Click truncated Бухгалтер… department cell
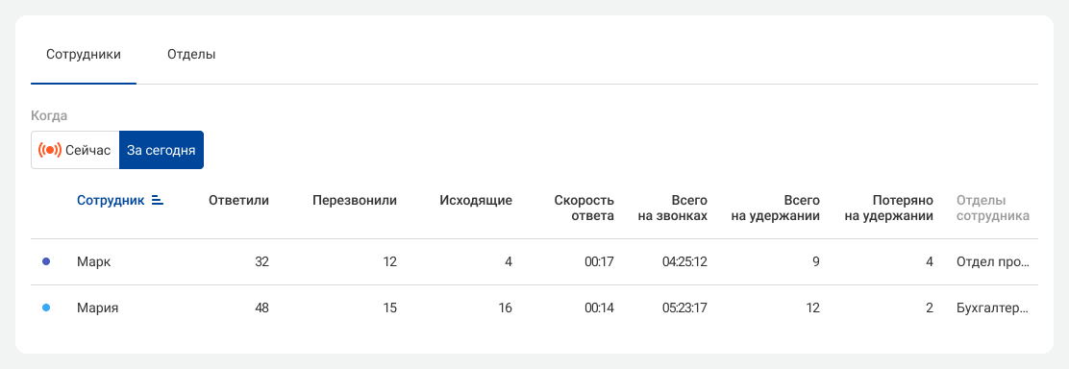1069x369 pixels. tap(992, 307)
